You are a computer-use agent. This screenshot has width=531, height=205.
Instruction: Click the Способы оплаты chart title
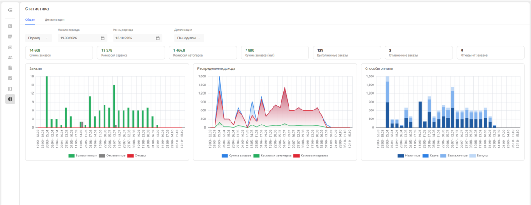(x=379, y=68)
